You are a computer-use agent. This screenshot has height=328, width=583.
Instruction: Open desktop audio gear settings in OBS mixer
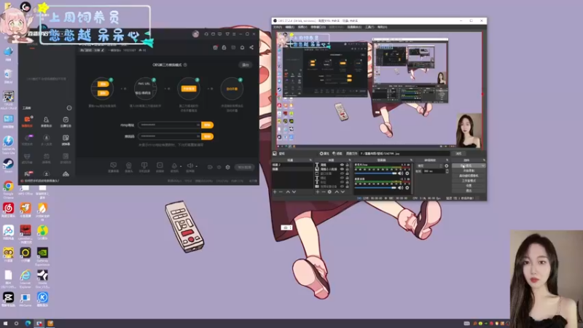pos(407,188)
